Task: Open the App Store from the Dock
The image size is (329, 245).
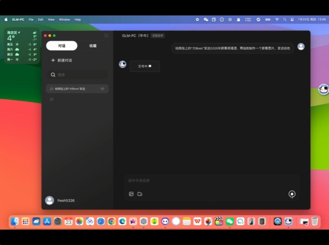Action: 47,222
